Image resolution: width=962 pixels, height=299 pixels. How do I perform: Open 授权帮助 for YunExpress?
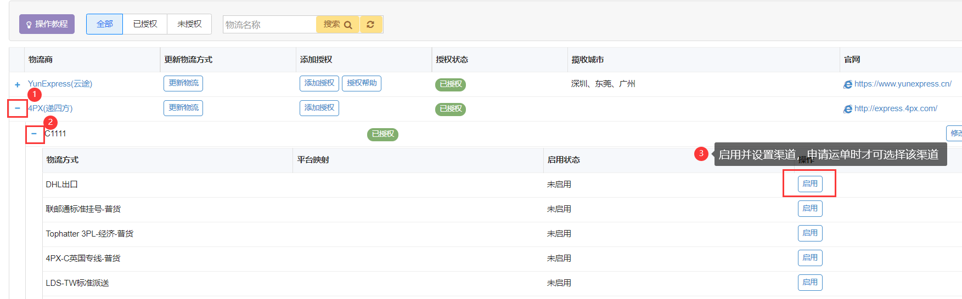(361, 83)
